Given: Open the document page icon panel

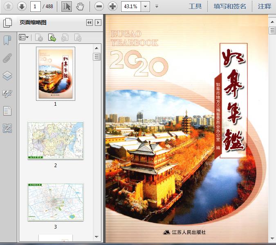Looking at the screenshot, I should 7,111.
